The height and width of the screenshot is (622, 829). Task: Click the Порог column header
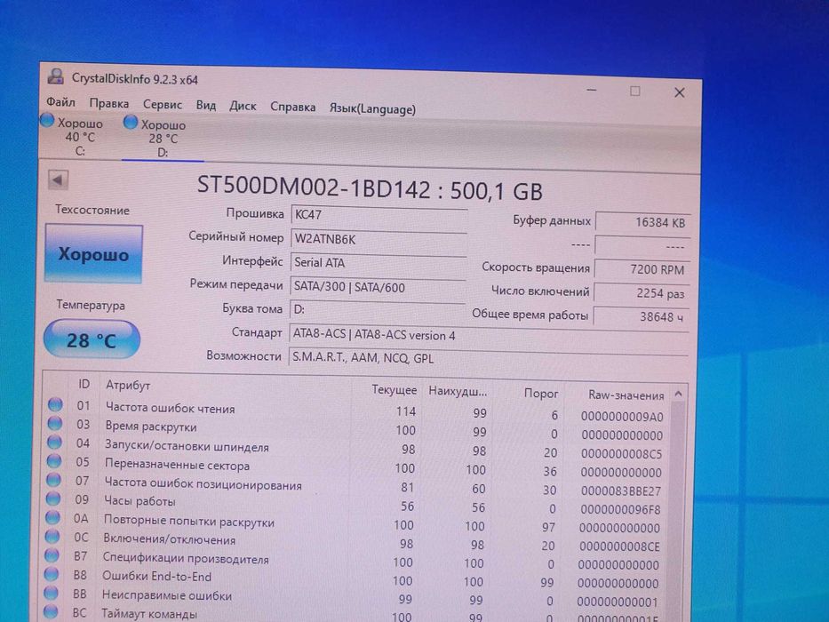[x=540, y=394]
